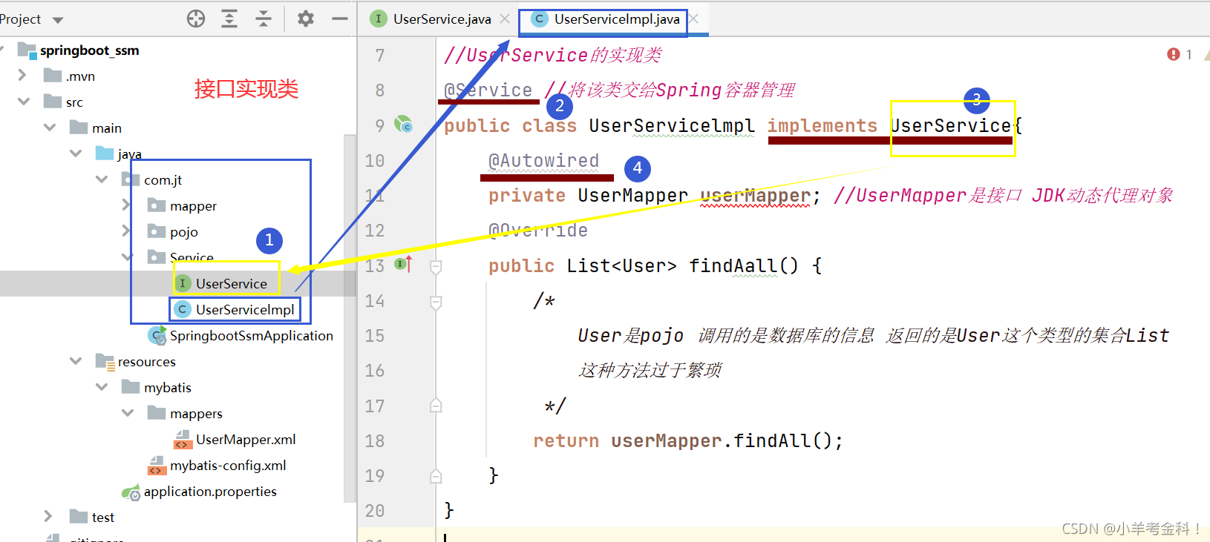Click findAall method name on line 13

(x=733, y=265)
